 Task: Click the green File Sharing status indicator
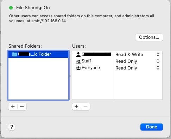(11, 8)
